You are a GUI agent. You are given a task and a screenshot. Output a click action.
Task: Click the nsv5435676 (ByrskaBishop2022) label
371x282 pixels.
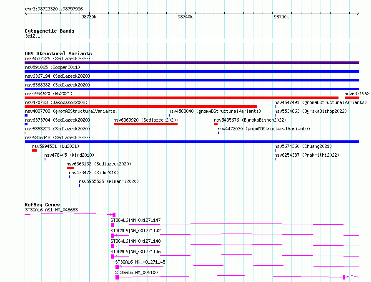coord(250,120)
